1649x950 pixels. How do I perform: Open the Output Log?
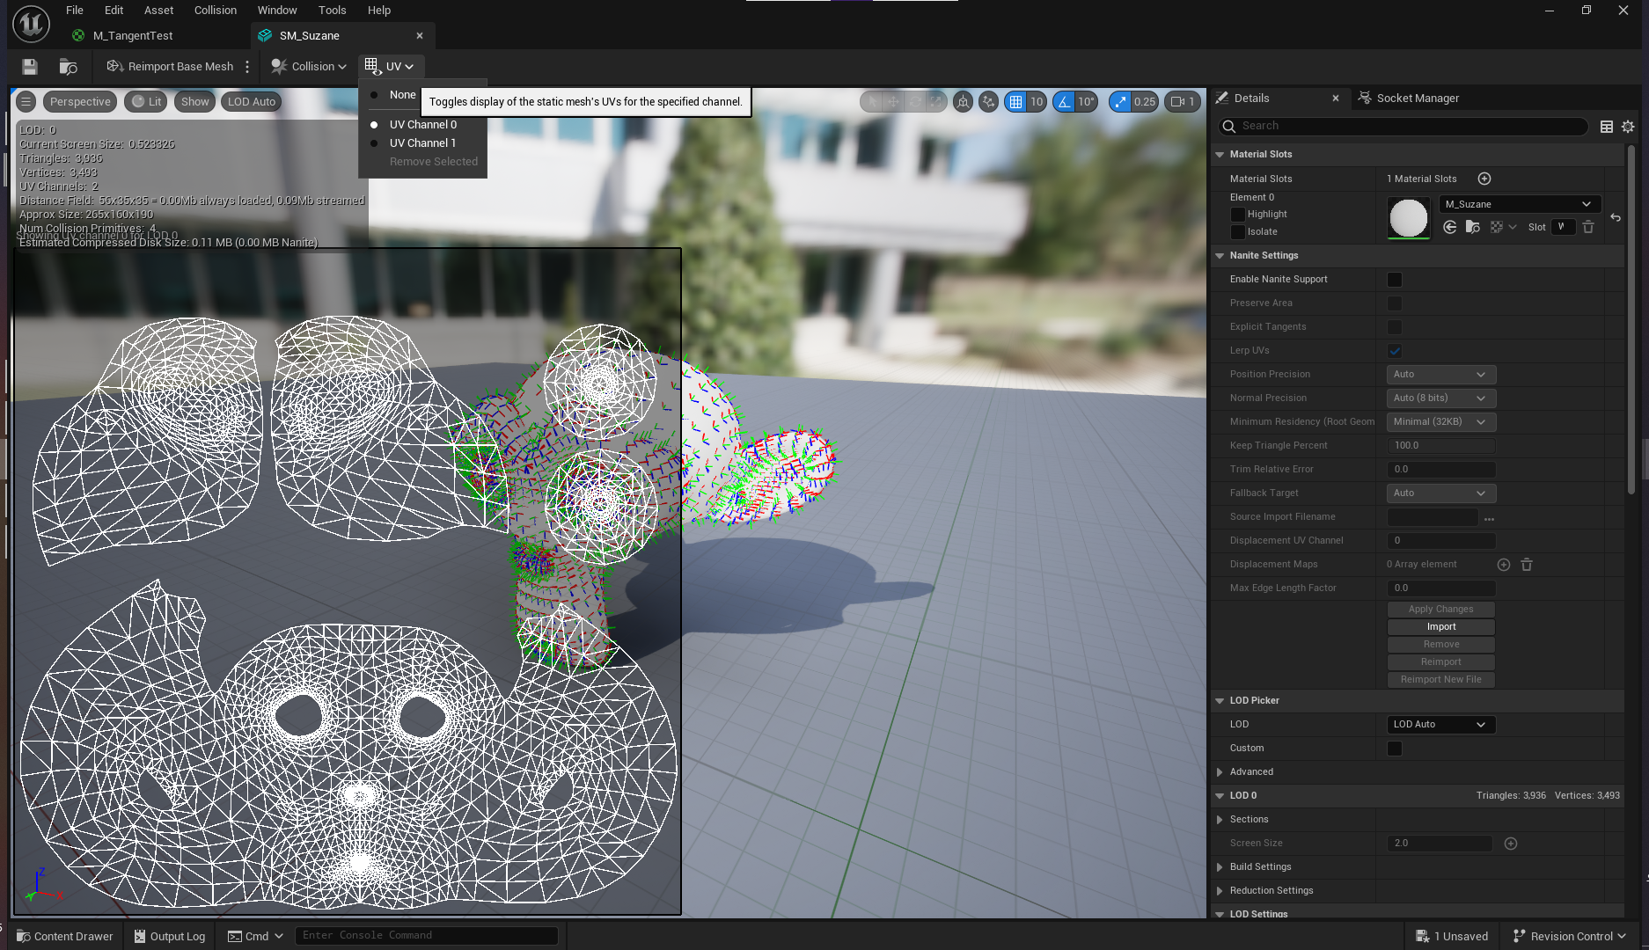point(169,937)
